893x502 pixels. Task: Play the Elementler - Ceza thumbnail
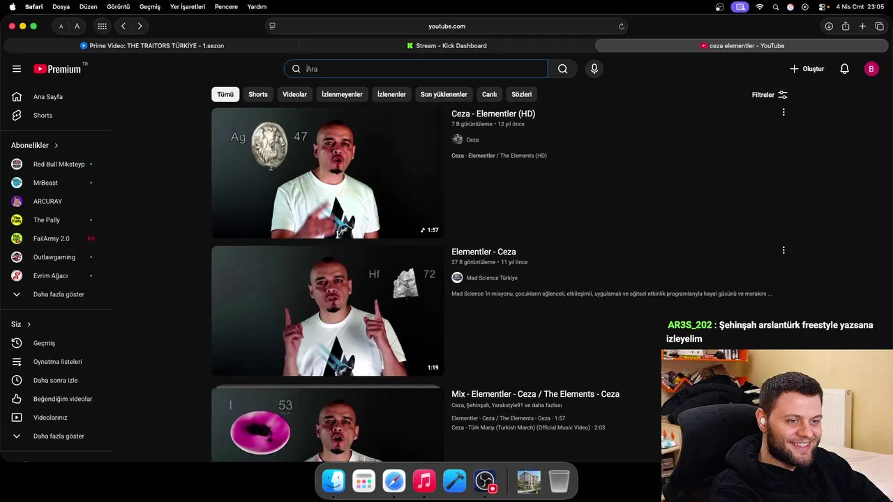coord(328,311)
